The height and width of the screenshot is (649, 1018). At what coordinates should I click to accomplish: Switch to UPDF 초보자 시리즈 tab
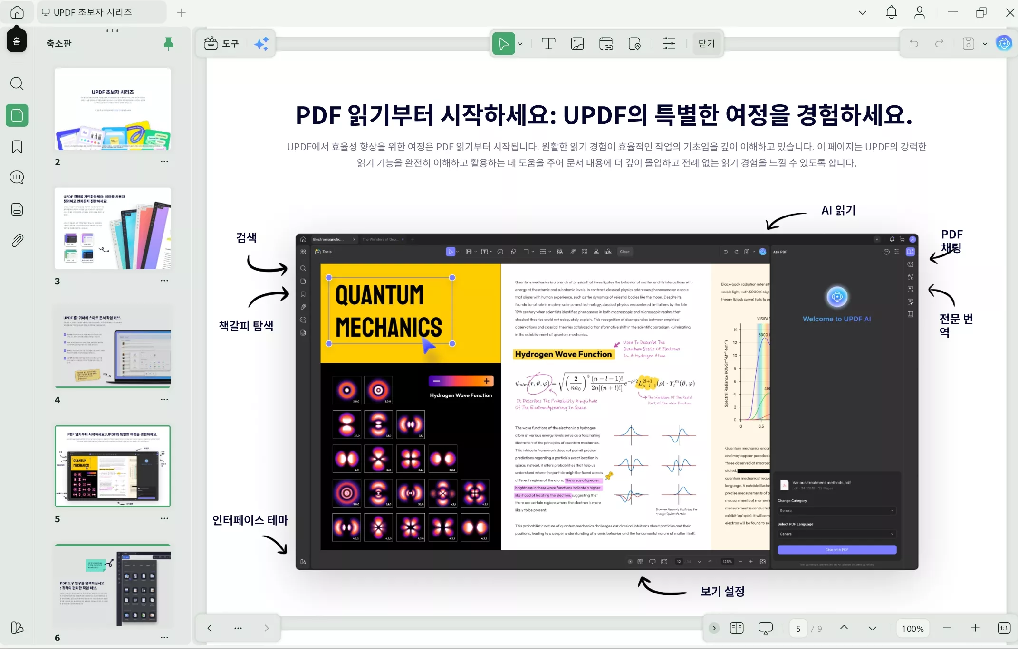(x=101, y=12)
